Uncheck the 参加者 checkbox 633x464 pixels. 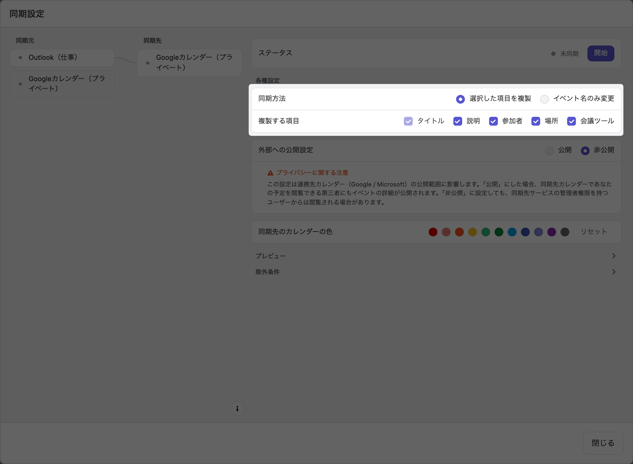[493, 121]
